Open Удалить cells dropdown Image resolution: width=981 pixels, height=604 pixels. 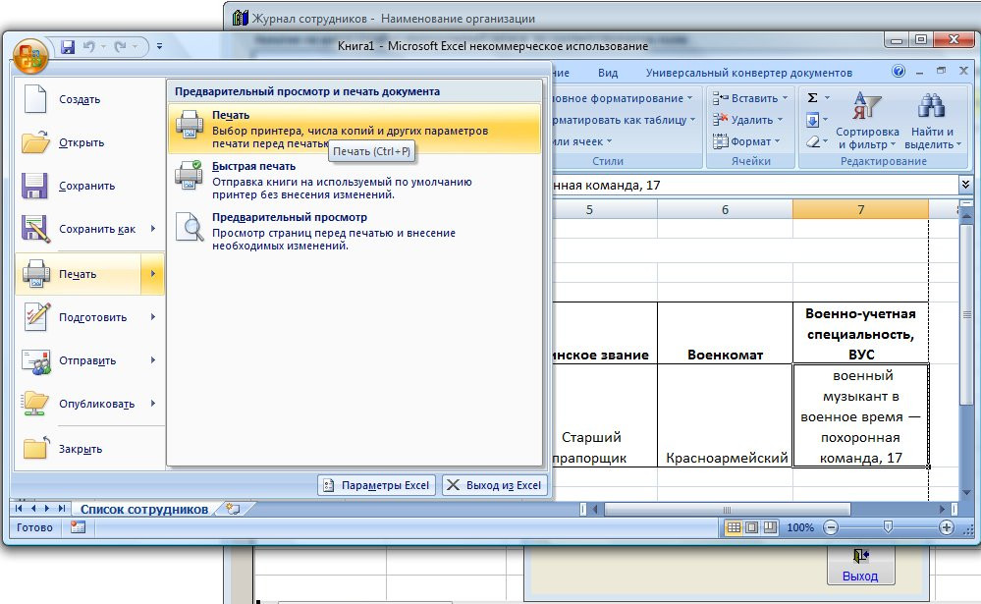click(747, 120)
